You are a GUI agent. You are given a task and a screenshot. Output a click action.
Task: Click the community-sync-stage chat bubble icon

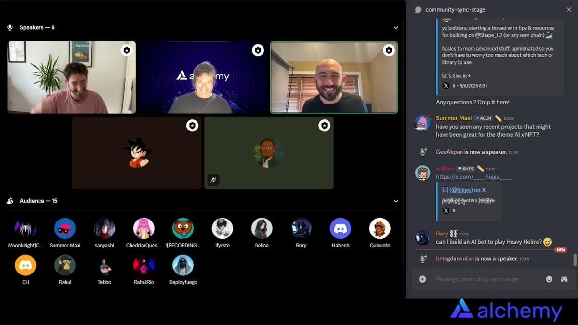tap(418, 9)
